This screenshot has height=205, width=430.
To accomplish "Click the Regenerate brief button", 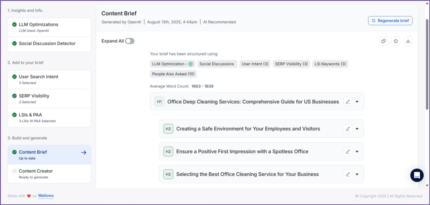I will pyautogui.click(x=390, y=21).
